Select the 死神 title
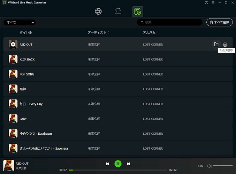 coord(23,89)
